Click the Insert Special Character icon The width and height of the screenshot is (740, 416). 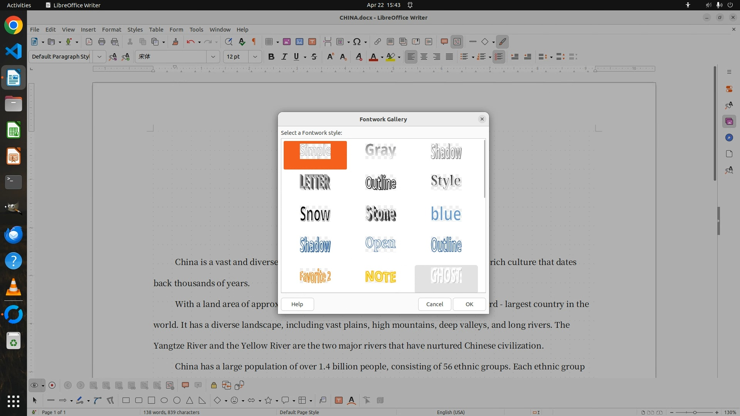357,42
